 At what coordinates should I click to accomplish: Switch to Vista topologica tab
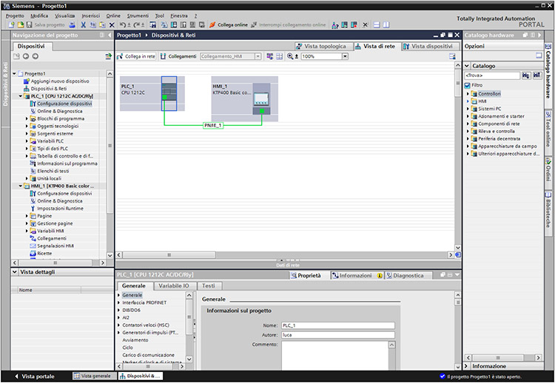(x=324, y=47)
